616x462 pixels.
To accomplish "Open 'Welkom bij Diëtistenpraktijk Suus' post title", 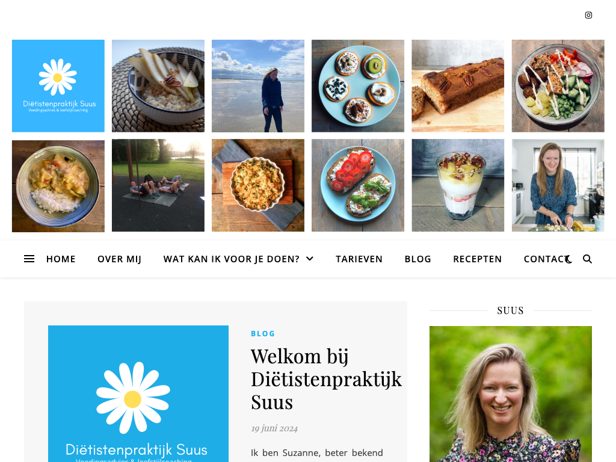I will click(326, 379).
